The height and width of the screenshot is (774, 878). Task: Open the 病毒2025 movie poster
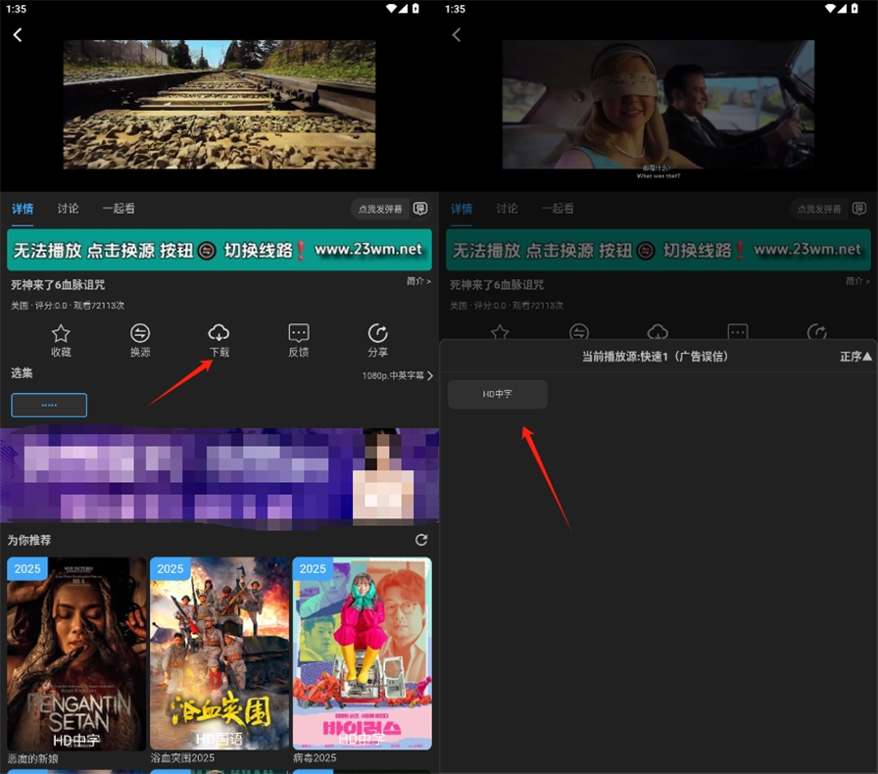(363, 653)
